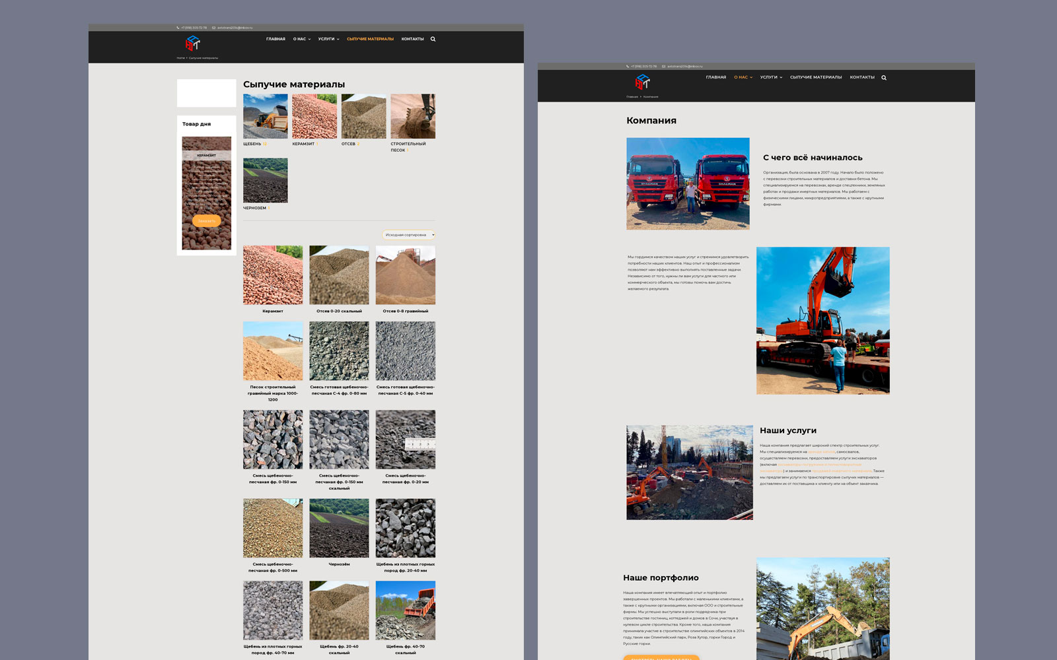Click email address on materials page top bar
This screenshot has height=660, width=1057.
pos(235,28)
